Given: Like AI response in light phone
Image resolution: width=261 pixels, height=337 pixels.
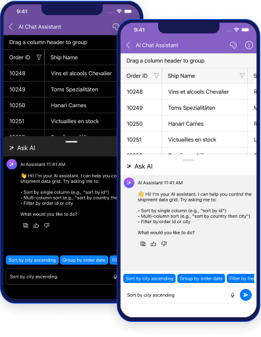Looking at the screenshot, I should [x=154, y=244].
